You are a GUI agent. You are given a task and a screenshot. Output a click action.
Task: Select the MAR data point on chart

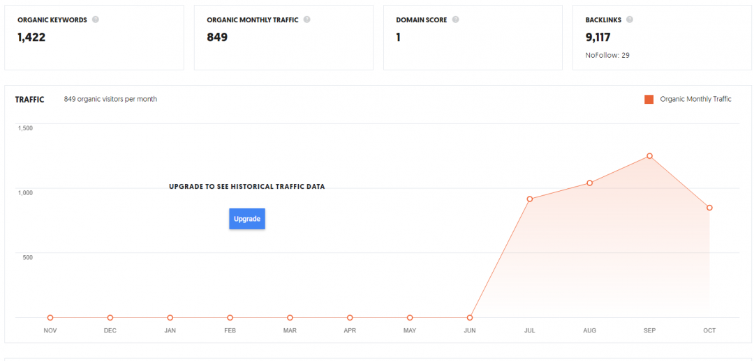(x=290, y=318)
